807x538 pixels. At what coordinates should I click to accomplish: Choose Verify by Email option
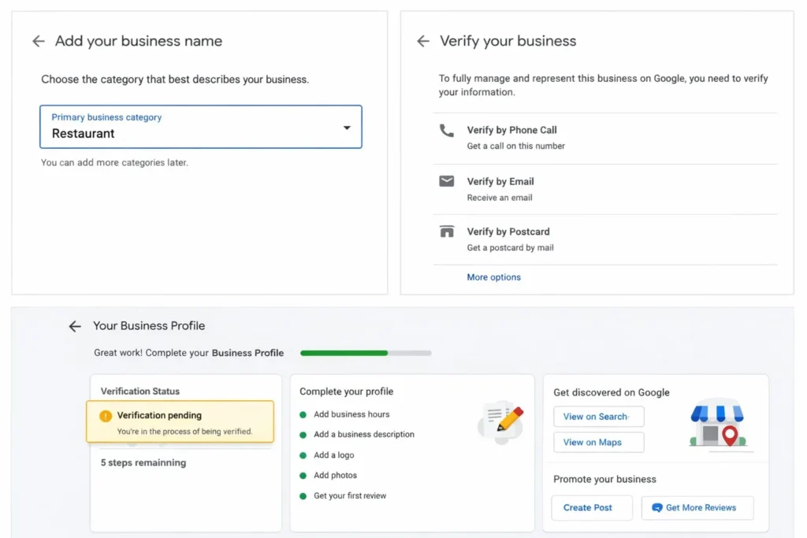click(x=605, y=189)
